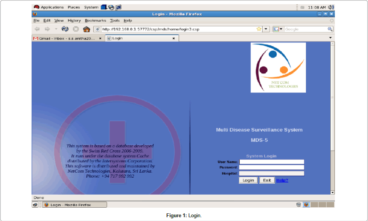This screenshot has width=368, height=221.
Task: Click the Hospital input field
Action: [x=272, y=173]
